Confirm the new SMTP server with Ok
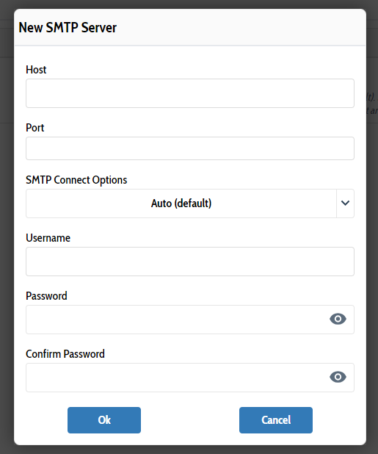378x454 pixels. pos(104,420)
